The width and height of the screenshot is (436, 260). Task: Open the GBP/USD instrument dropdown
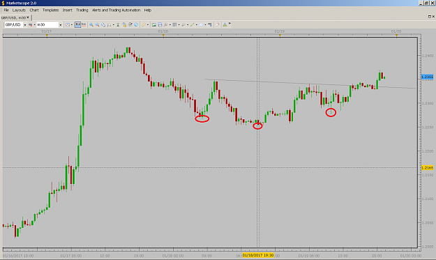(x=24, y=24)
